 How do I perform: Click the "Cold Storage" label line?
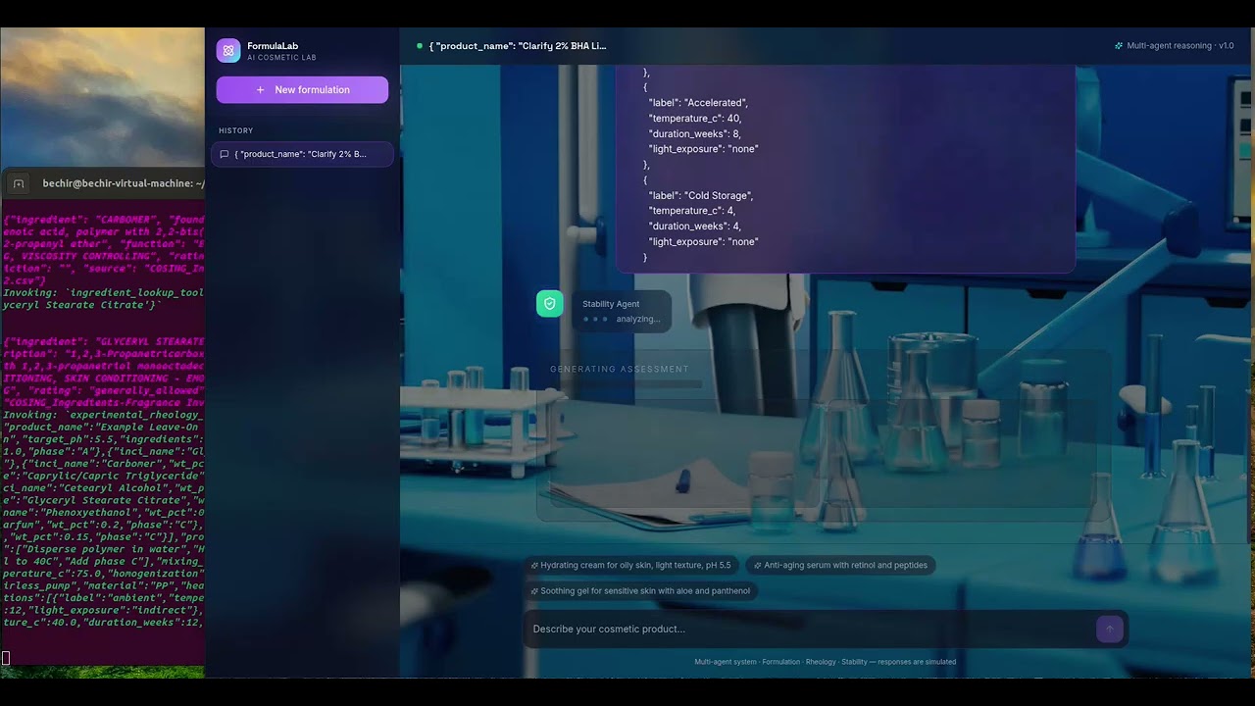(x=700, y=196)
